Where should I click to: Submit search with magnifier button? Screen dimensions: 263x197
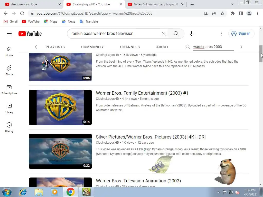(176, 34)
